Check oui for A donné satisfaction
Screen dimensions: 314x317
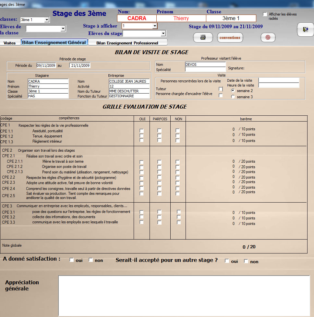72,260
